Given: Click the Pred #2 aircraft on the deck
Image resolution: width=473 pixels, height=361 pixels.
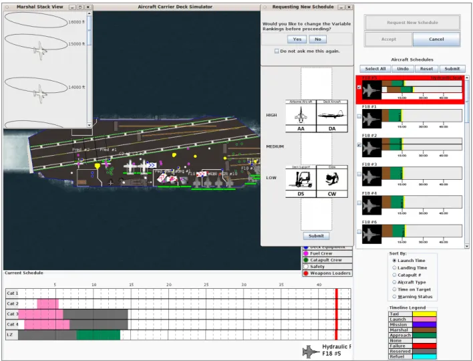Looking at the screenshot, I should pyautogui.click(x=79, y=162).
